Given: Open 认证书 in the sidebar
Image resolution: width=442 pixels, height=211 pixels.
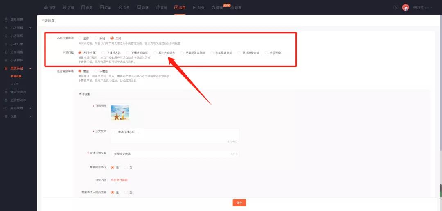Looking at the screenshot, I should 14,84.
